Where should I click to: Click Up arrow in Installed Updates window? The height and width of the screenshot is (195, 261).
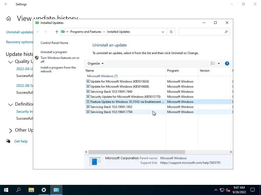[57, 32]
